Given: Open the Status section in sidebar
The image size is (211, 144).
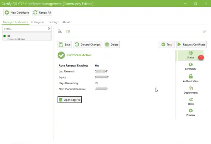Looking at the screenshot, I should tap(191, 55).
